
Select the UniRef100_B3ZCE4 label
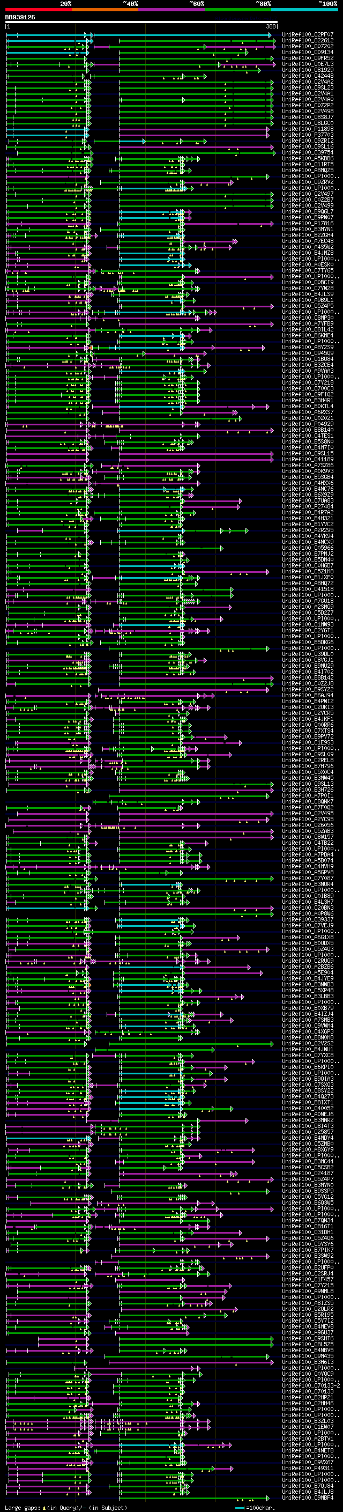308,365
